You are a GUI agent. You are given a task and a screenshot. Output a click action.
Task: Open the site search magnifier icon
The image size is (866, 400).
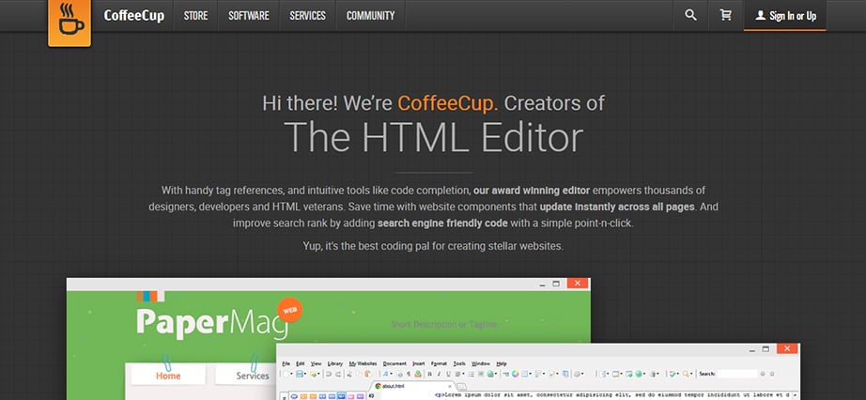(690, 15)
